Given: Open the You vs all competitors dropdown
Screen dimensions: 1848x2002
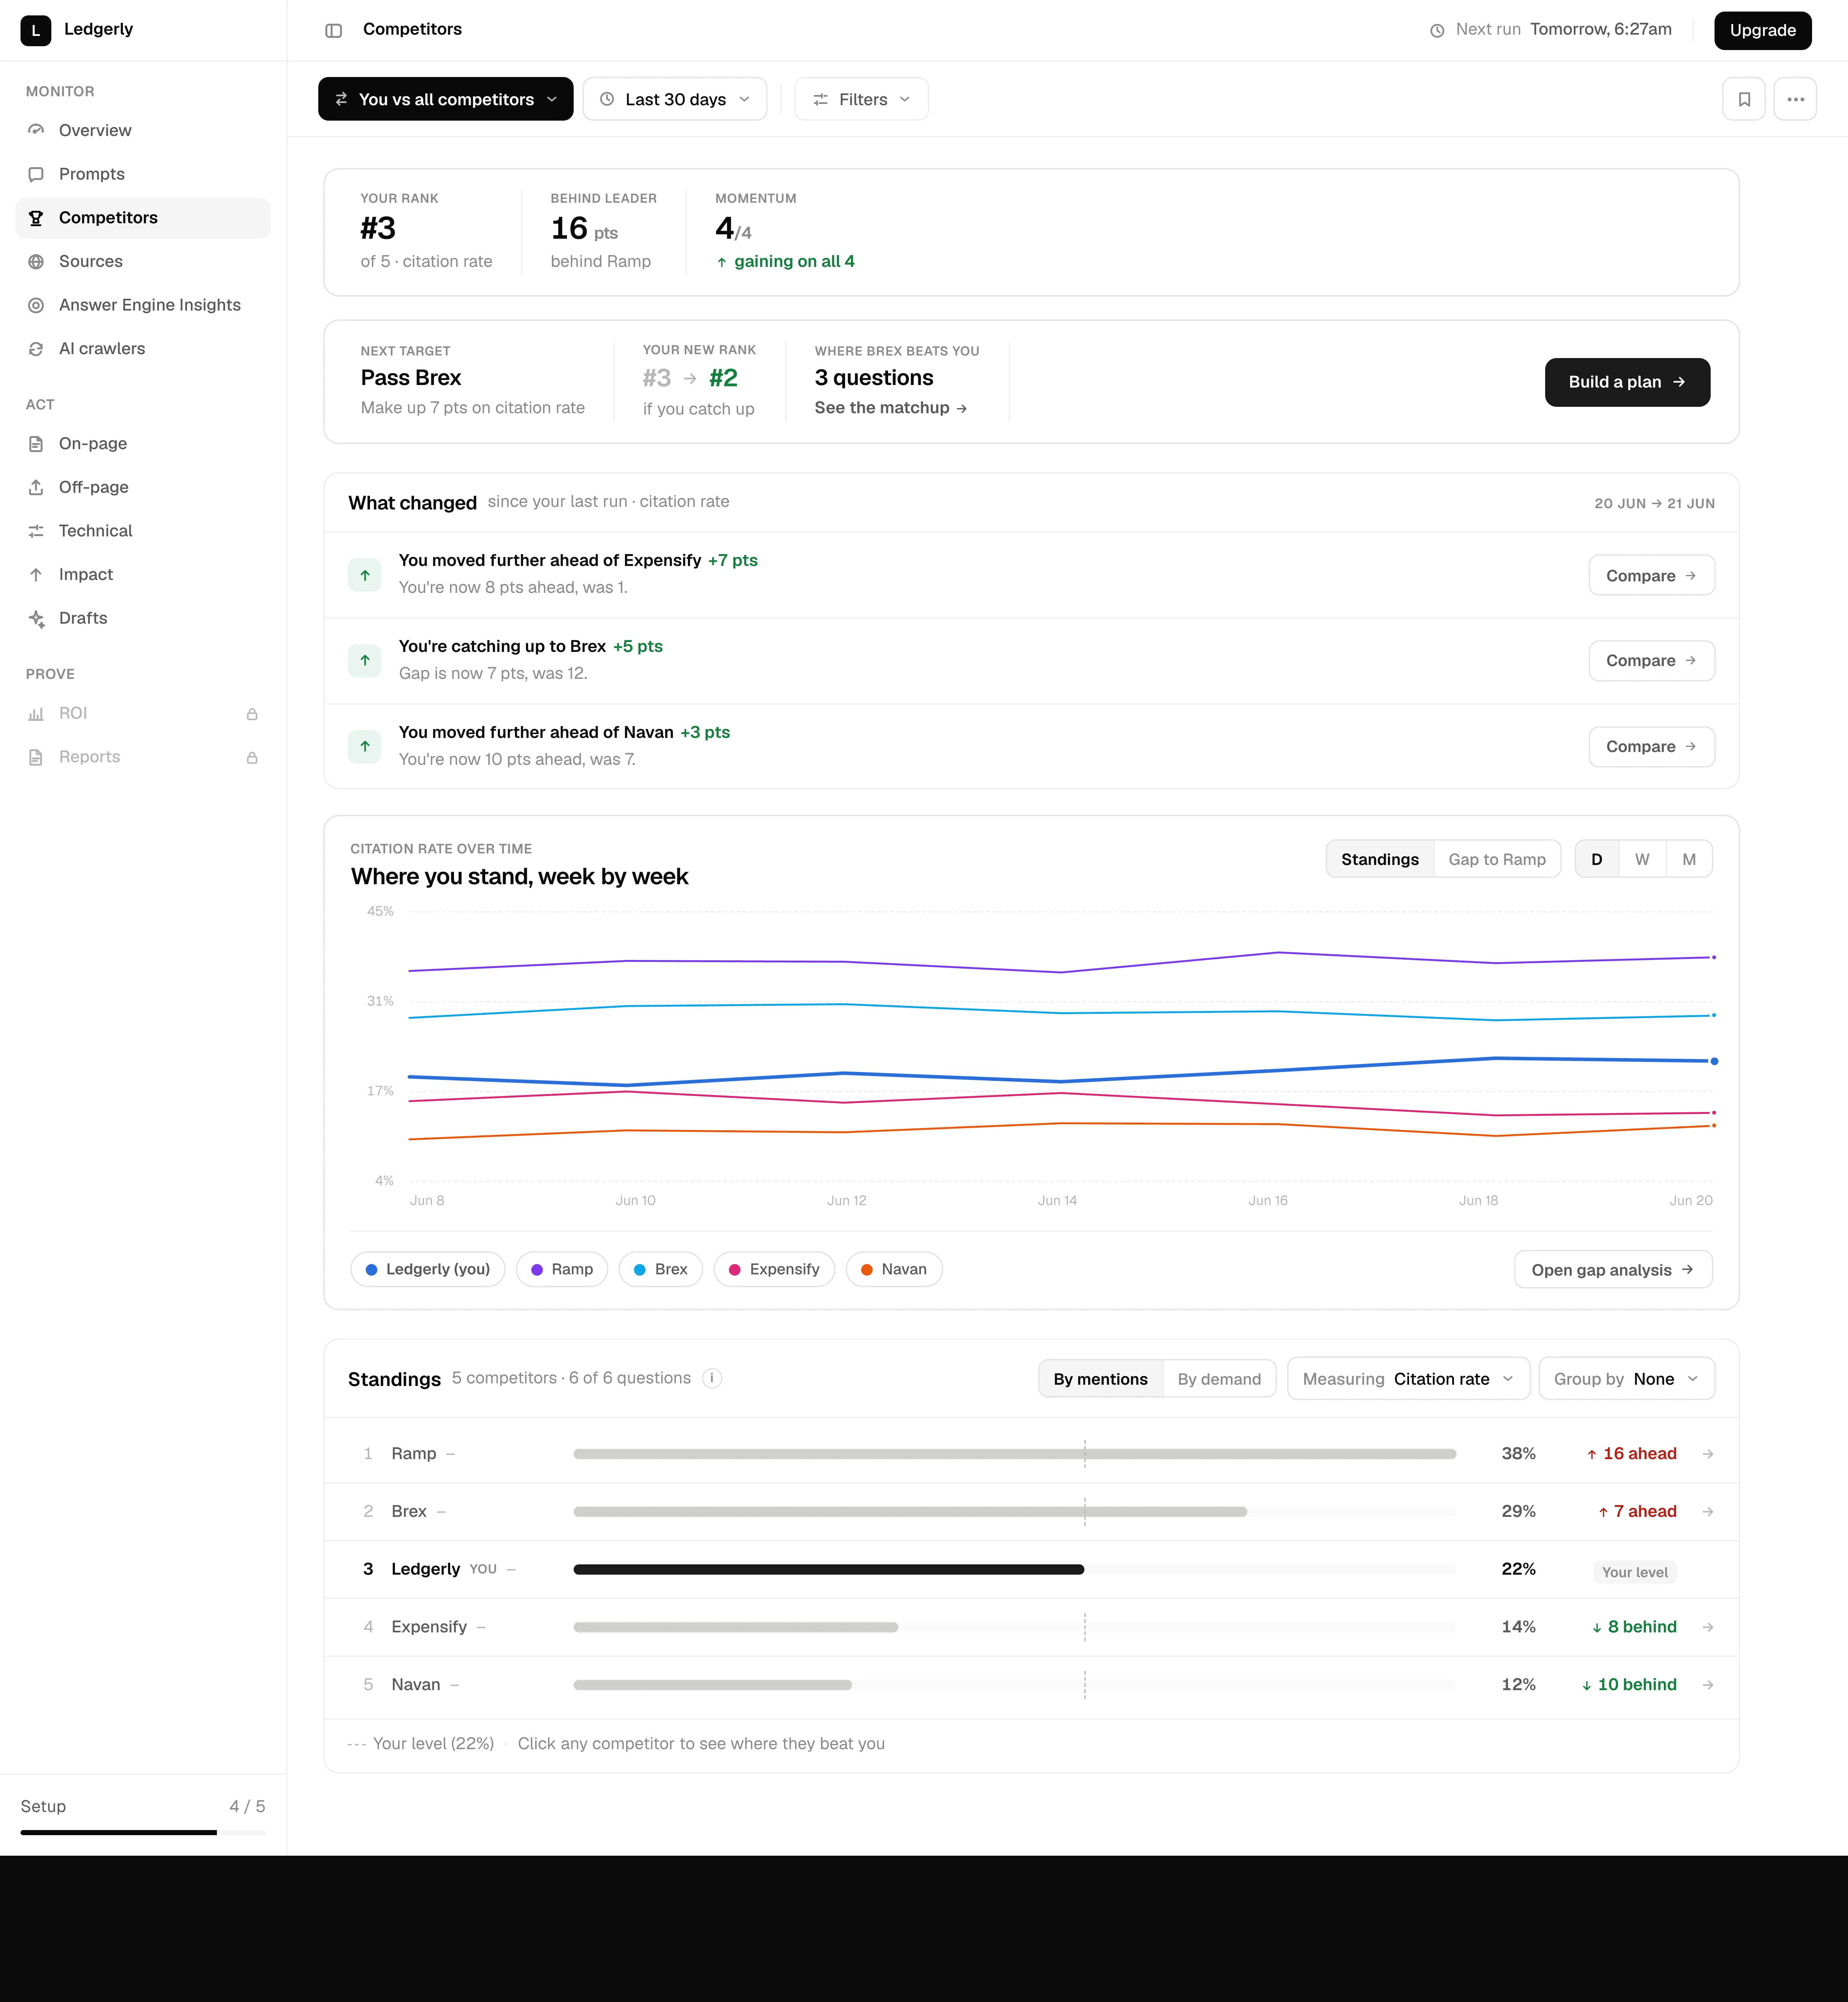Looking at the screenshot, I should [446, 99].
